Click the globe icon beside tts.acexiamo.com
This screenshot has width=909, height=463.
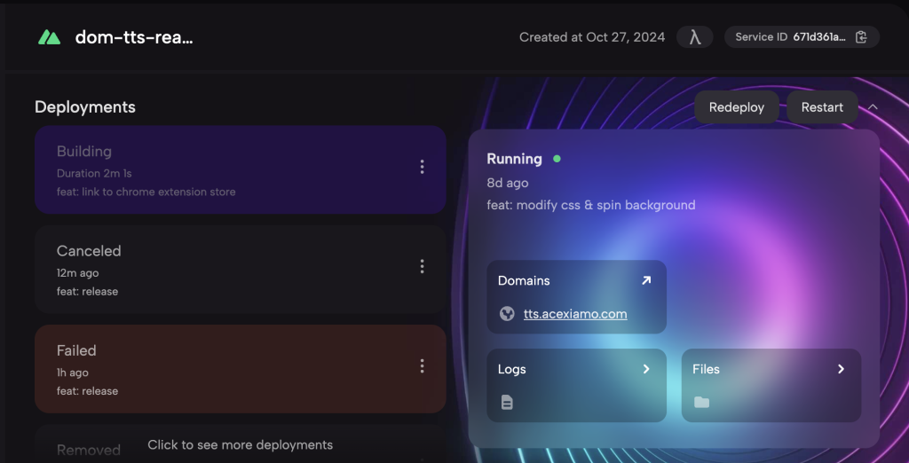tap(507, 313)
